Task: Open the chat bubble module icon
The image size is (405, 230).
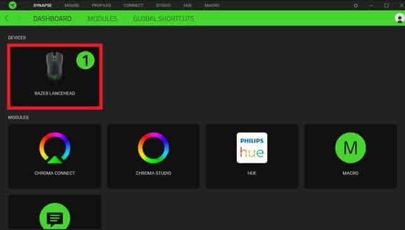Action: coord(55,217)
